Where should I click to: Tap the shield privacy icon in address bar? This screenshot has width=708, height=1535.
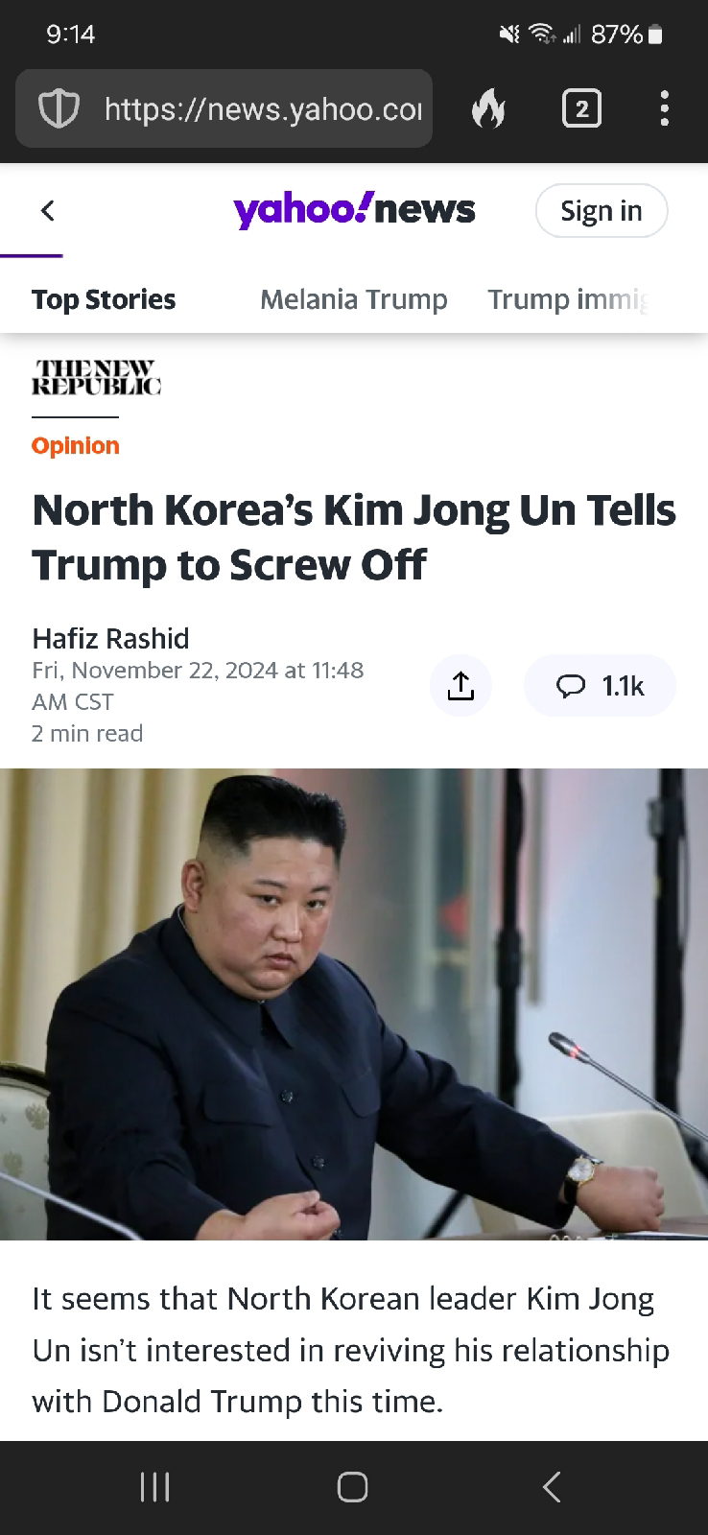point(58,109)
